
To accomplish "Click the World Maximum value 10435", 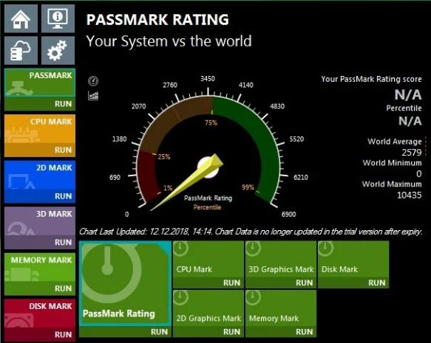I will 410,195.
